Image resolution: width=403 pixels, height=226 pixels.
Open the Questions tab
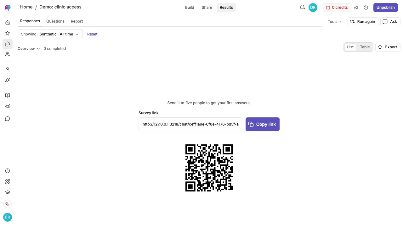[55, 21]
